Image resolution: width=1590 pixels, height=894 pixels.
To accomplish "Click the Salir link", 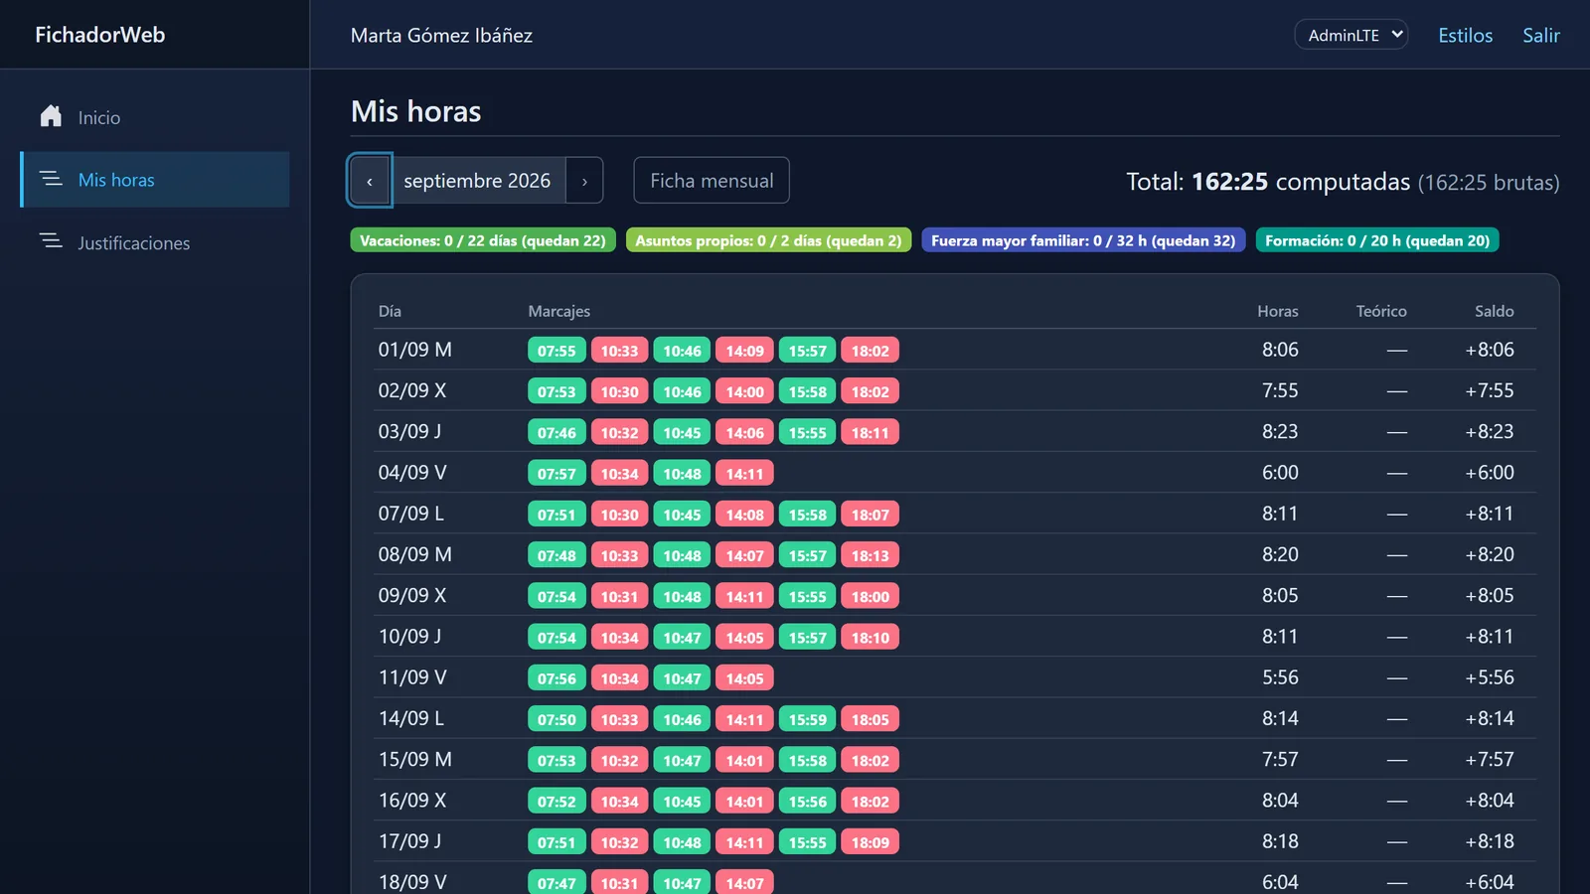I will 1541,35.
